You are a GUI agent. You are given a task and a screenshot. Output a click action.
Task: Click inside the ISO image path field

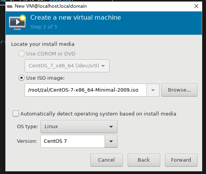click(x=86, y=90)
